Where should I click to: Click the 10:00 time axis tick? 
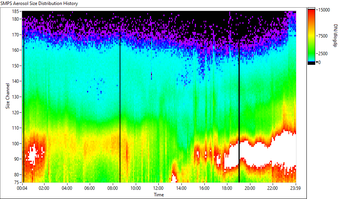(x=135, y=188)
